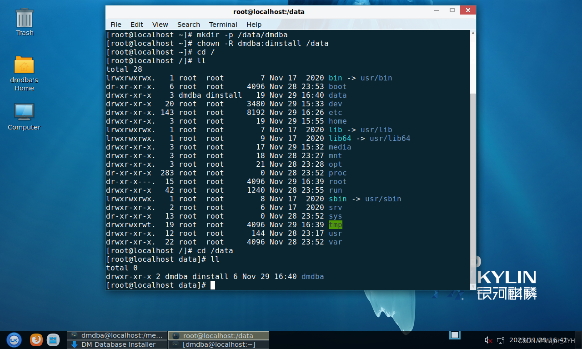Switch to [dmdba@localhost:~] taskbar window
This screenshot has height=349, width=582.
click(x=219, y=344)
